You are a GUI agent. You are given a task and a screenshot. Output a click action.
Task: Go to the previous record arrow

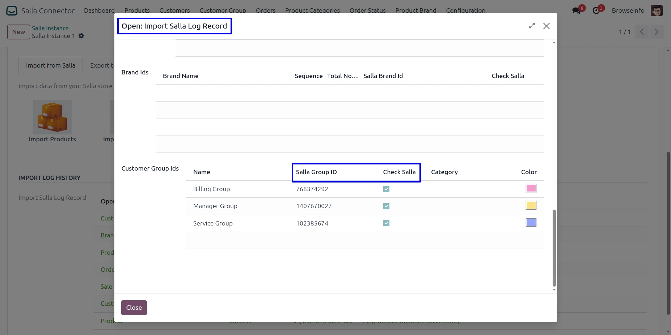pyautogui.click(x=642, y=32)
